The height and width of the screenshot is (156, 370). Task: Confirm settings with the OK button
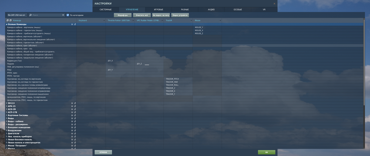[267, 152]
